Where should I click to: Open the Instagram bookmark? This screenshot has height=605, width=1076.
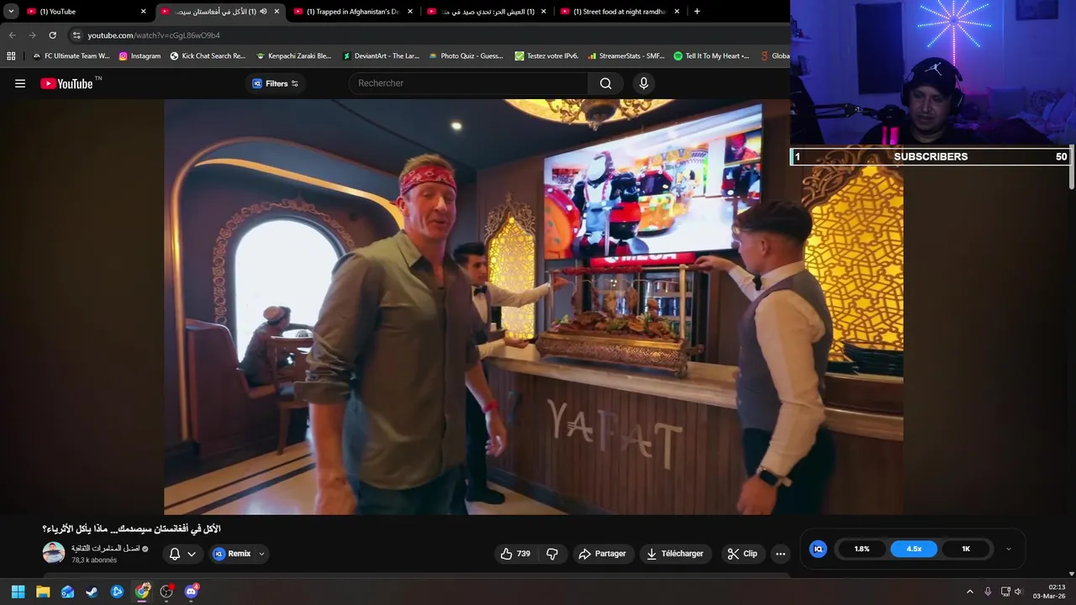pyautogui.click(x=140, y=55)
